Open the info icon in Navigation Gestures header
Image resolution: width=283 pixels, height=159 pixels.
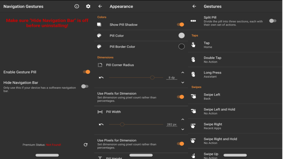[77, 6]
